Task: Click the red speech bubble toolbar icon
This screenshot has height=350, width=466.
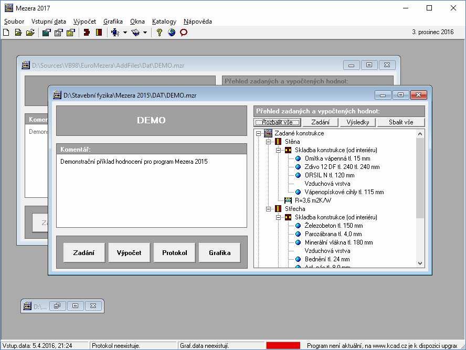Action: pyautogui.click(x=184, y=32)
